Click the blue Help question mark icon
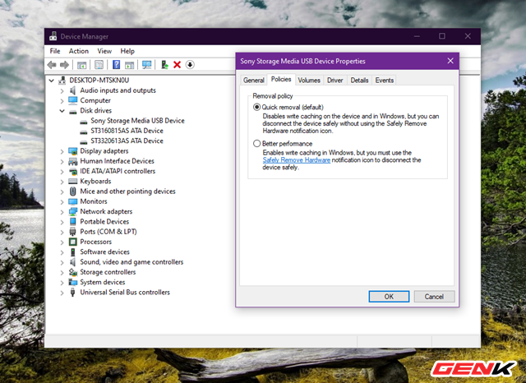Image resolution: width=526 pixels, height=383 pixels. [117, 64]
